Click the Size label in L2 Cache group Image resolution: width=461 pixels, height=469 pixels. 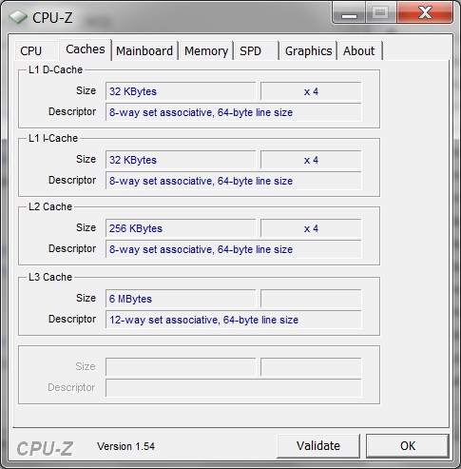(86, 227)
